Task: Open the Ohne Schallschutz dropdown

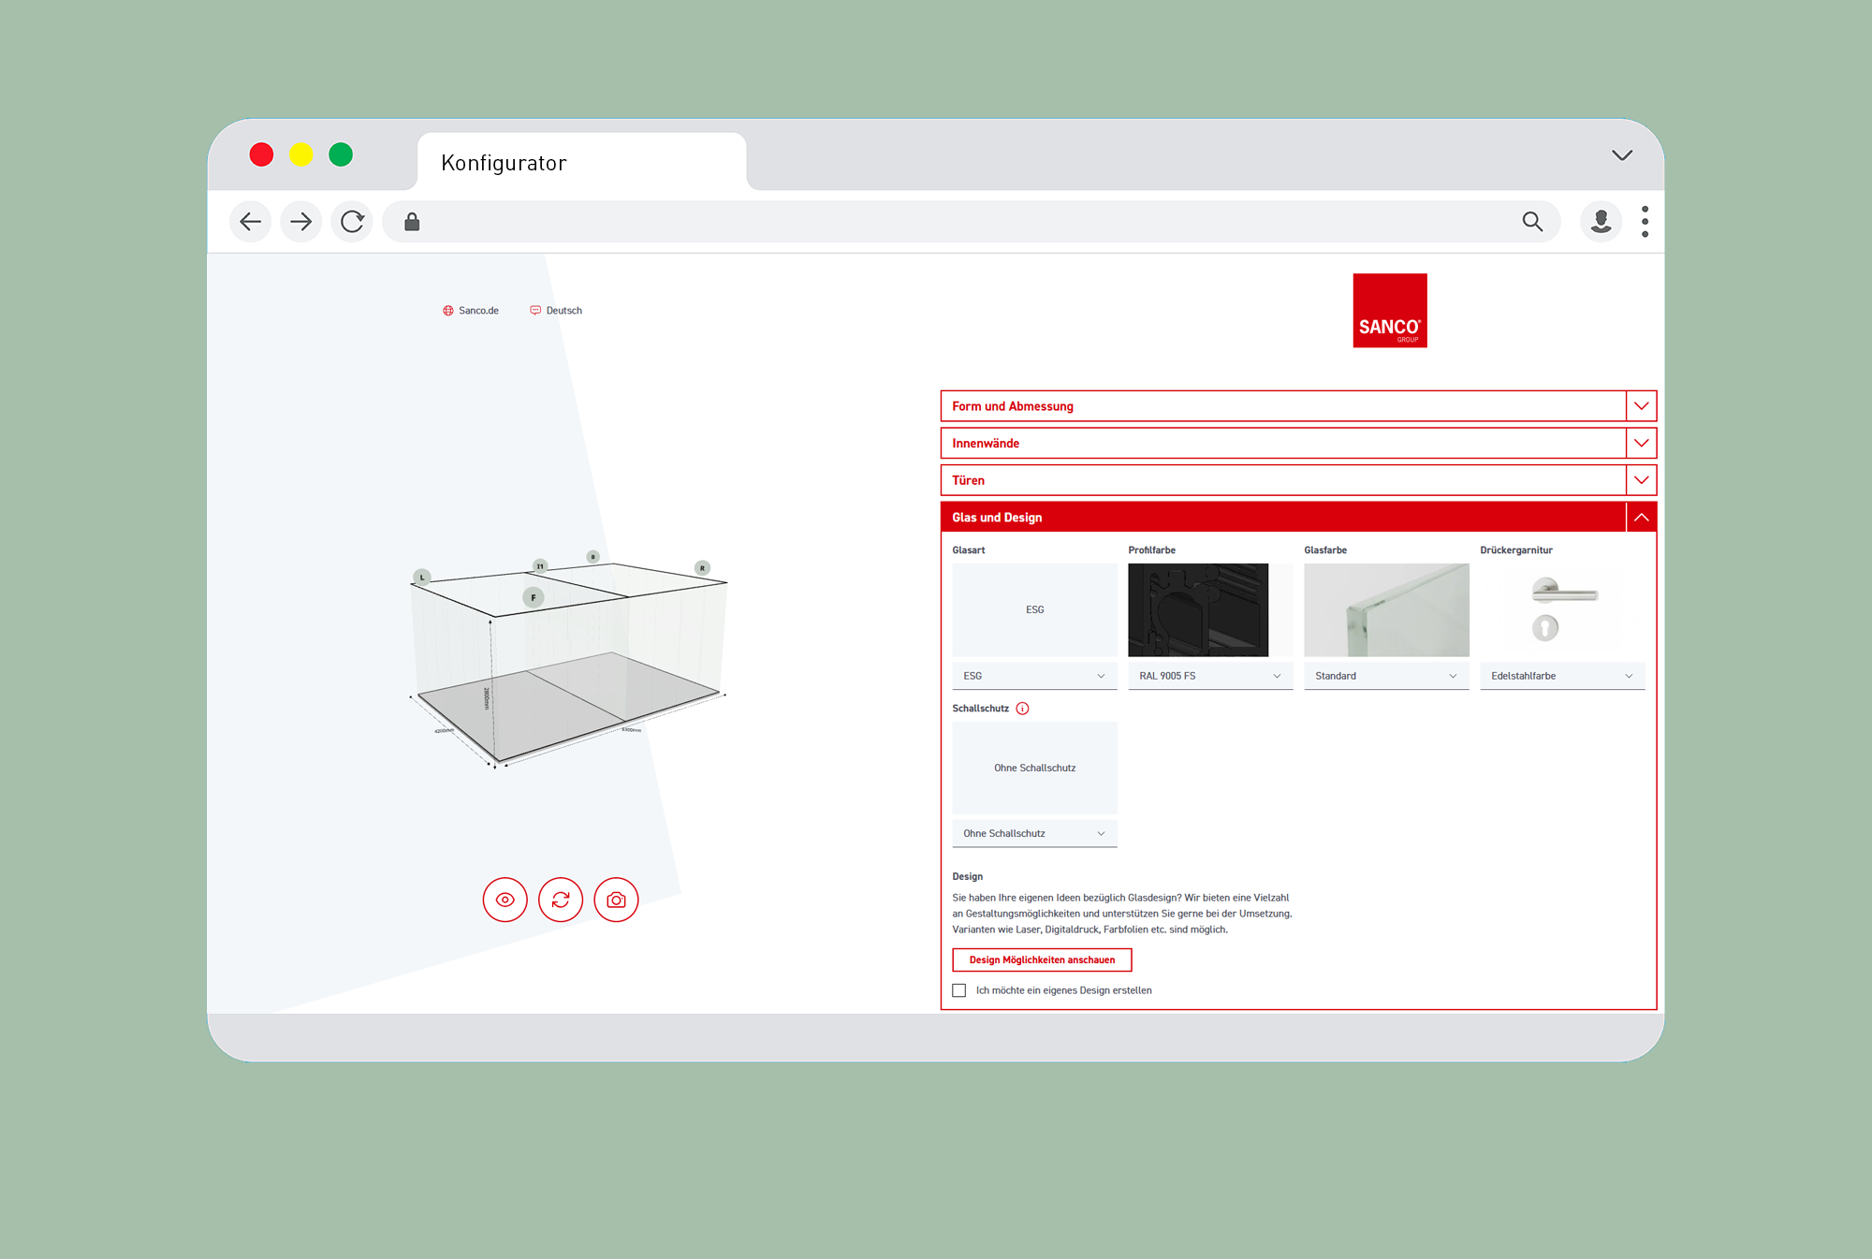Action: click(x=1034, y=833)
